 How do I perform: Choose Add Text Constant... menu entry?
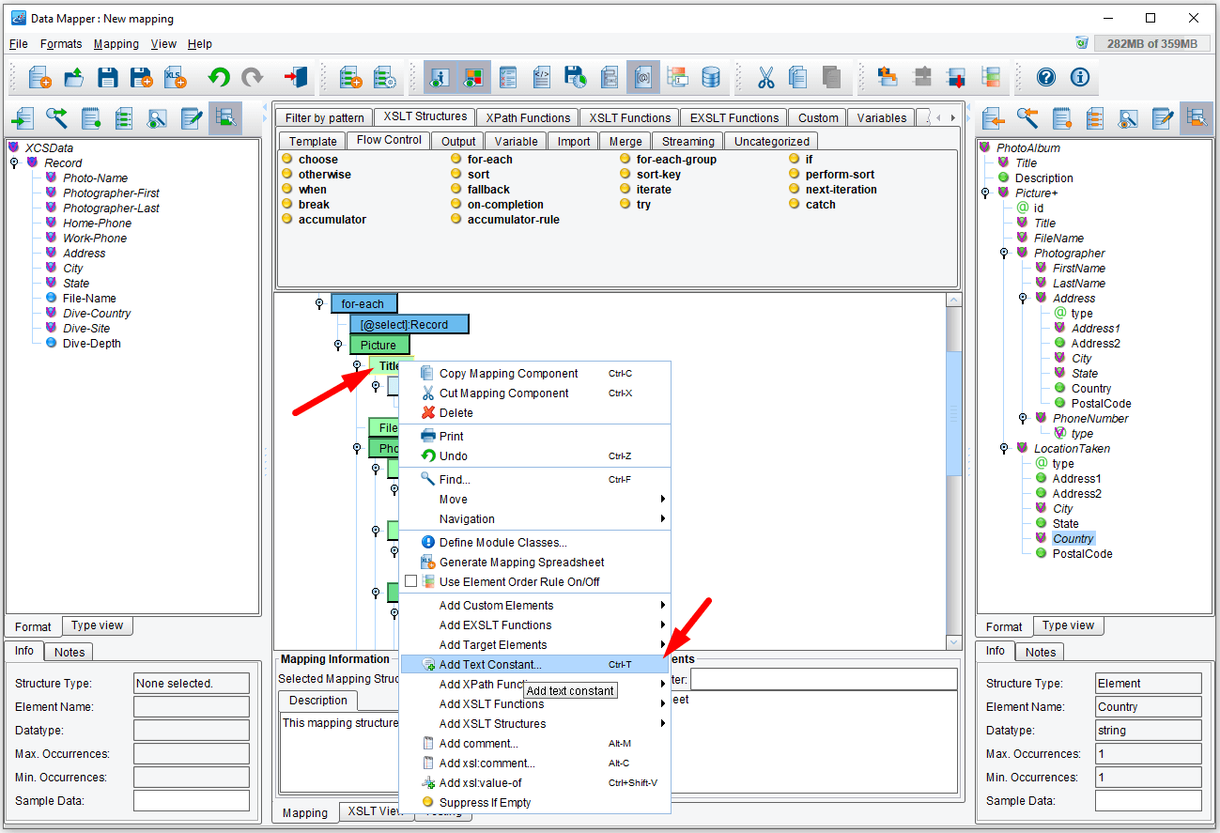(x=534, y=664)
